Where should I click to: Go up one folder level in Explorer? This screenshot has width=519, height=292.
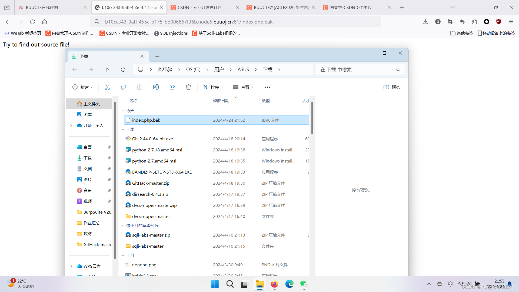[107, 70]
